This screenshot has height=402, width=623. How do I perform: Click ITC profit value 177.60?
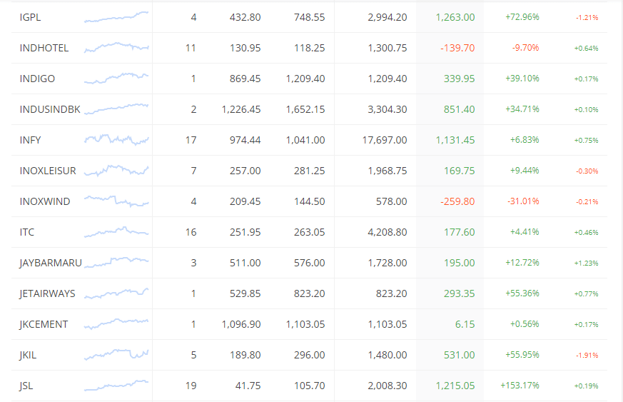tap(460, 232)
